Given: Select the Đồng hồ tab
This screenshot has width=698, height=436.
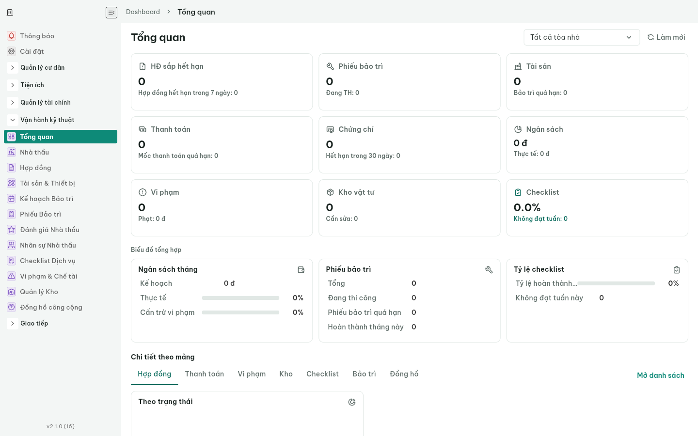Looking at the screenshot, I should coord(404,374).
